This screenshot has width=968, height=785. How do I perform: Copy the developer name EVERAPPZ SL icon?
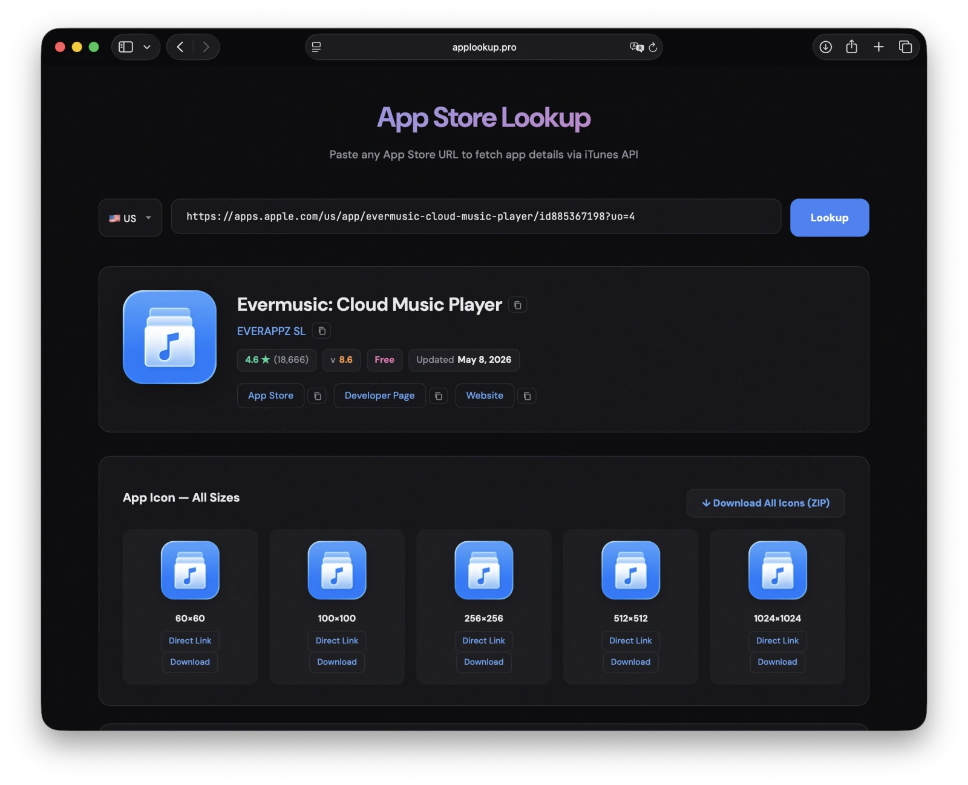click(x=322, y=331)
